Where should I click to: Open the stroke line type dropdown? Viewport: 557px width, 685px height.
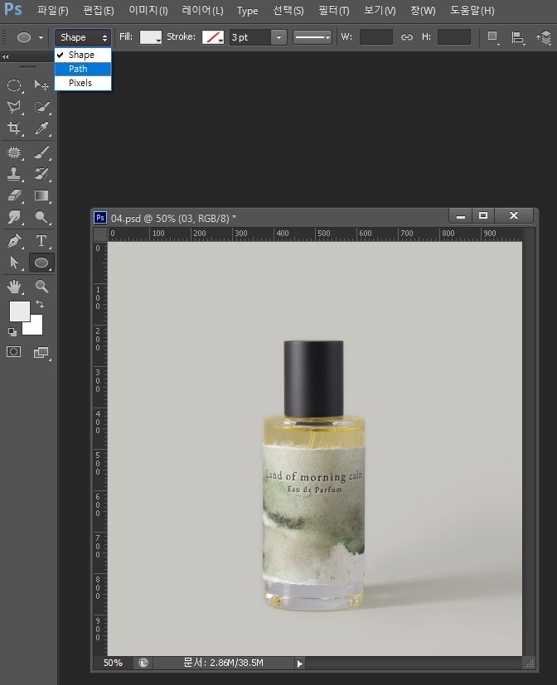pos(312,37)
